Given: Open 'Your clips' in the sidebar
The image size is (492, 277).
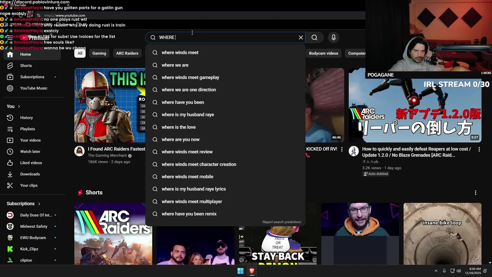Looking at the screenshot, I should coord(32,185).
